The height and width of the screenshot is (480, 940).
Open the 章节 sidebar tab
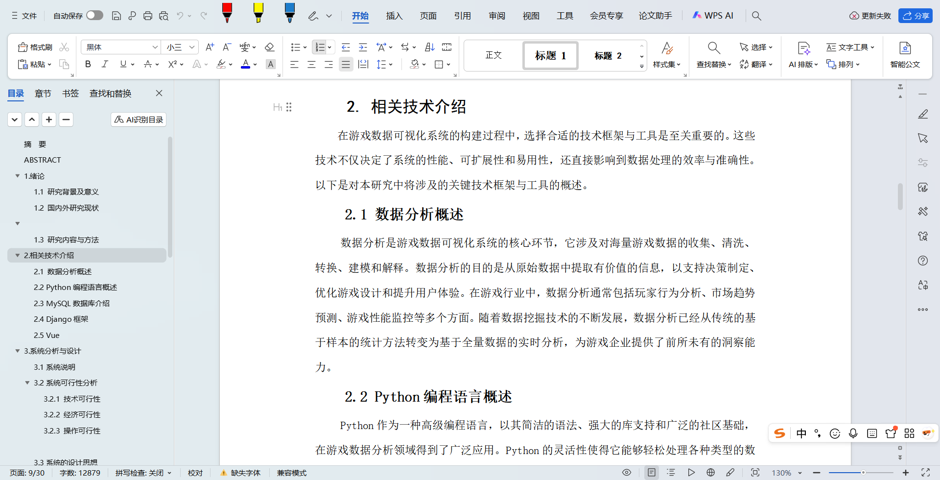tap(43, 93)
